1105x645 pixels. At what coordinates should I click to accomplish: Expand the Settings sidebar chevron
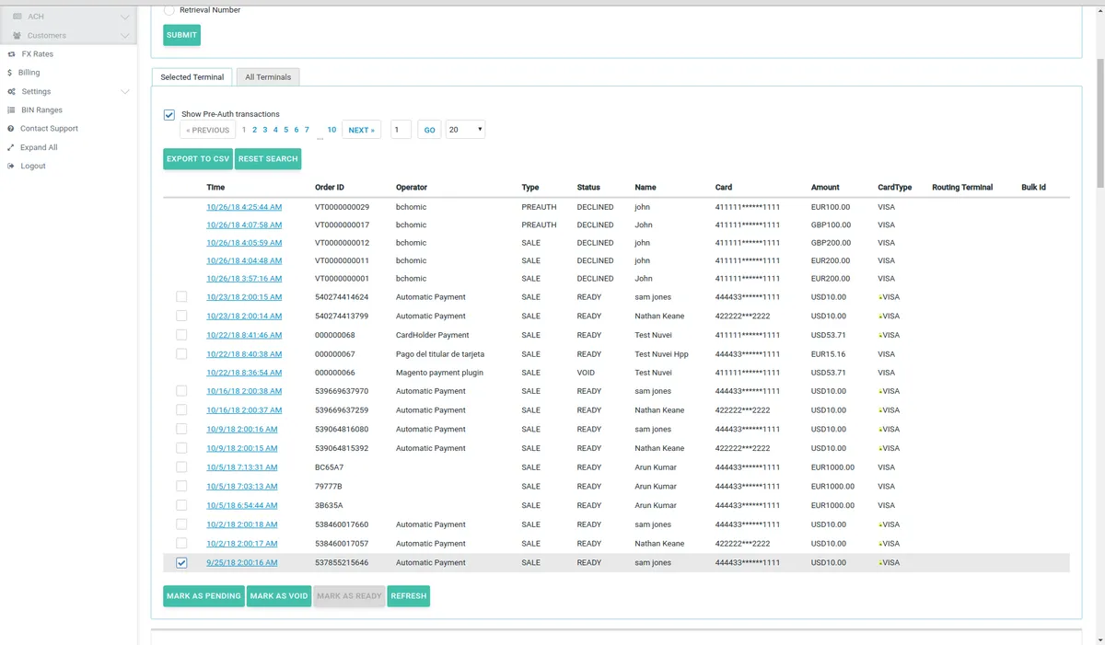coord(125,92)
